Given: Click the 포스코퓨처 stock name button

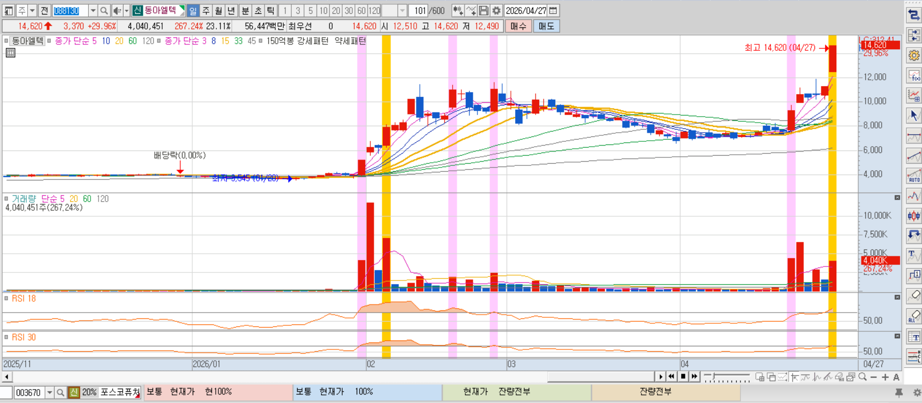Looking at the screenshot, I should pyautogui.click(x=120, y=392).
